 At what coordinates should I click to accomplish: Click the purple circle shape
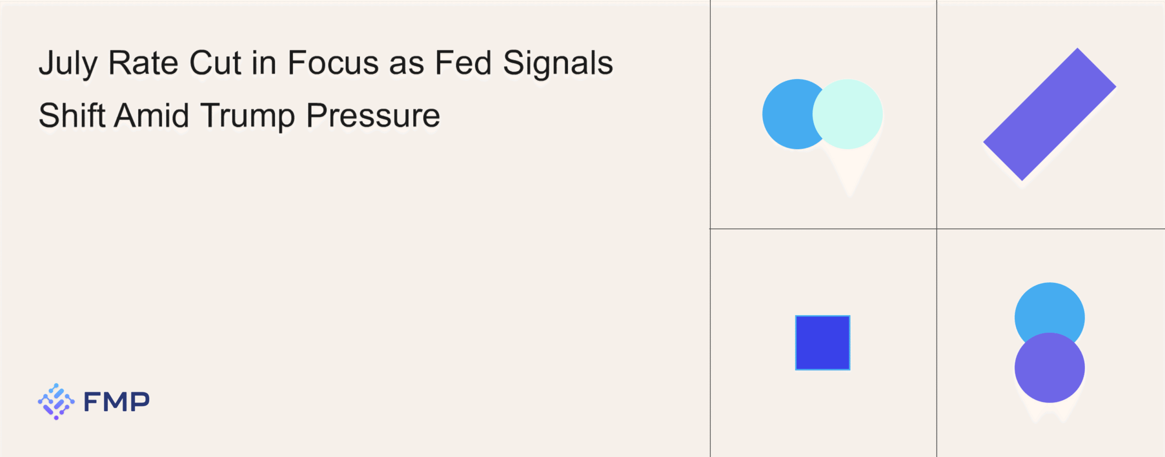point(1049,368)
